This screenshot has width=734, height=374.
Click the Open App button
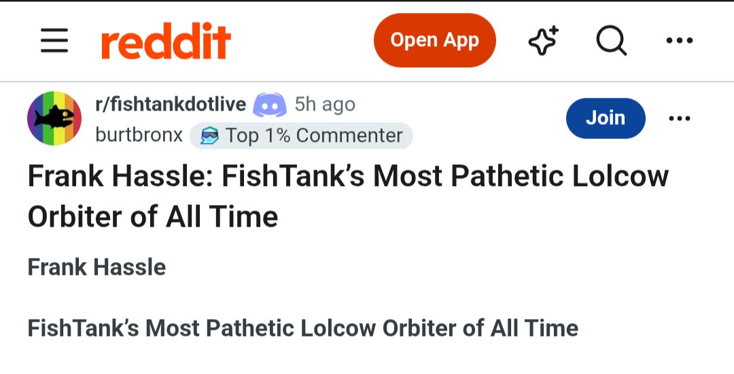(434, 40)
